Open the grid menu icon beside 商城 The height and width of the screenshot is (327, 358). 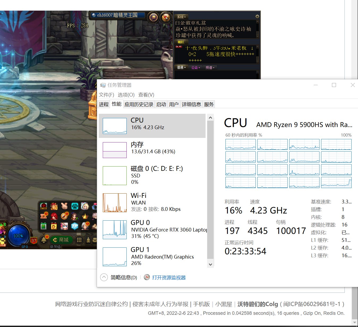tap(79, 240)
